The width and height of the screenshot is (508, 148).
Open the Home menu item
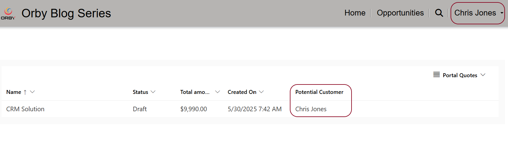tap(355, 13)
